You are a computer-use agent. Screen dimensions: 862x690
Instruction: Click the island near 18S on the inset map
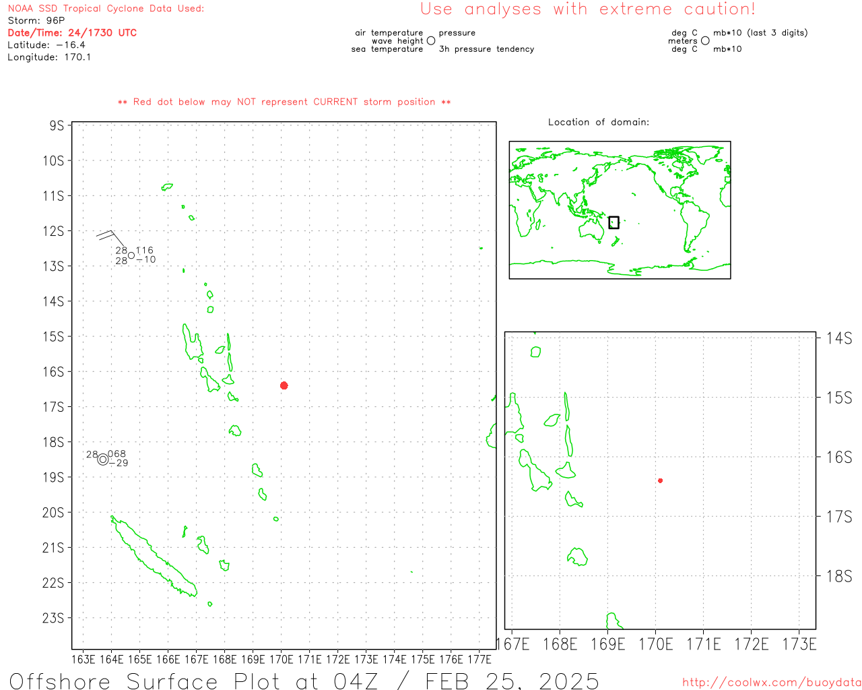pyautogui.click(x=577, y=557)
